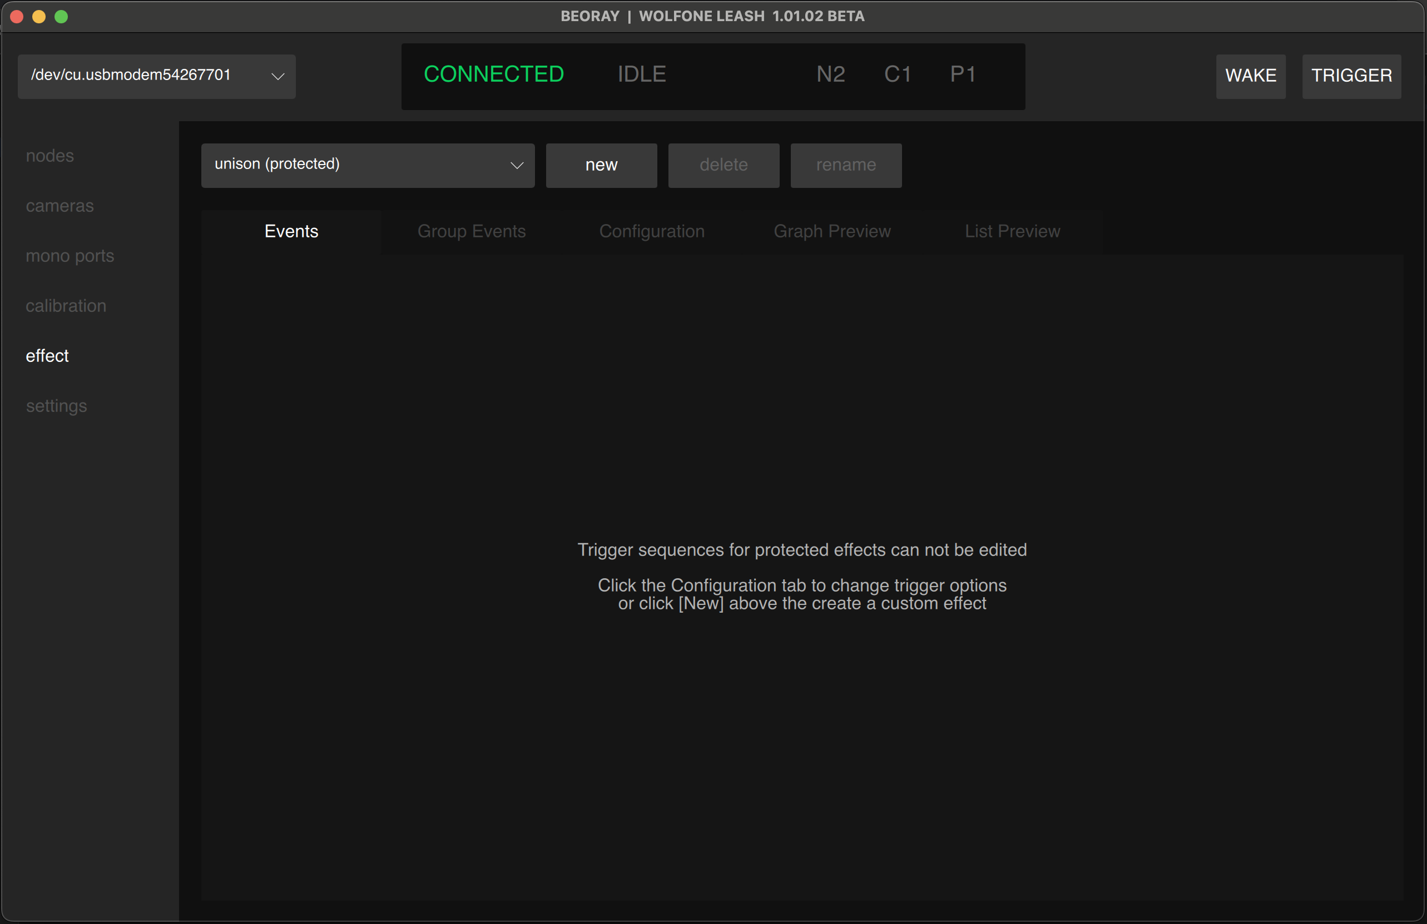1427x924 pixels.
Task: Select calibration from the sidebar
Action: 66,306
